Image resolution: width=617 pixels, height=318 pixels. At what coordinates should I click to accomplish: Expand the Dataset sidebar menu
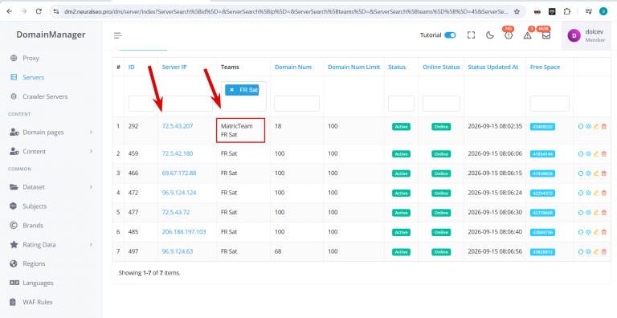(x=51, y=187)
